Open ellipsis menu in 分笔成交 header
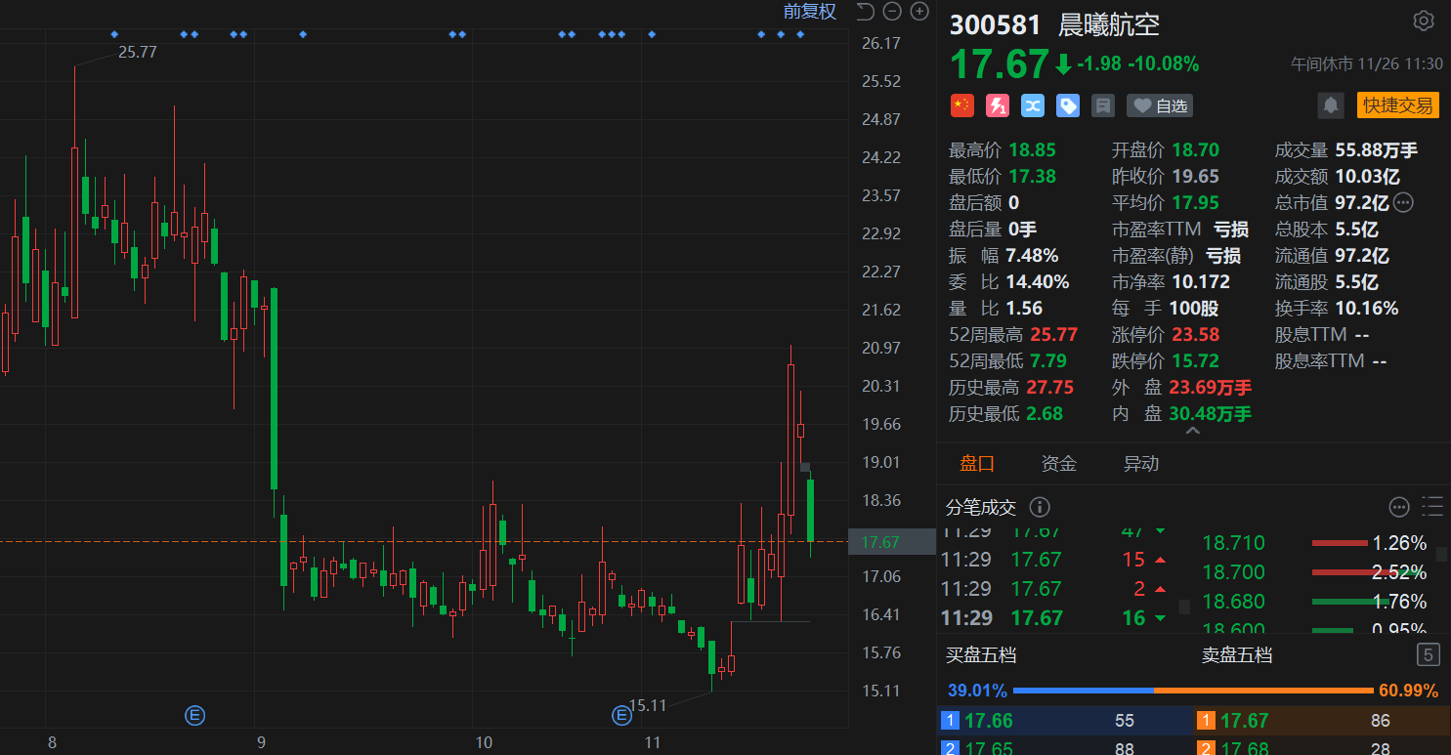Image resolution: width=1451 pixels, height=755 pixels. tap(1398, 507)
